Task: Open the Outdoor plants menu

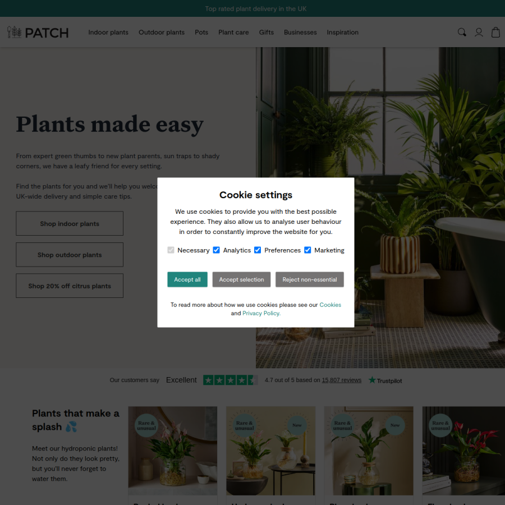Action: pyautogui.click(x=162, y=32)
